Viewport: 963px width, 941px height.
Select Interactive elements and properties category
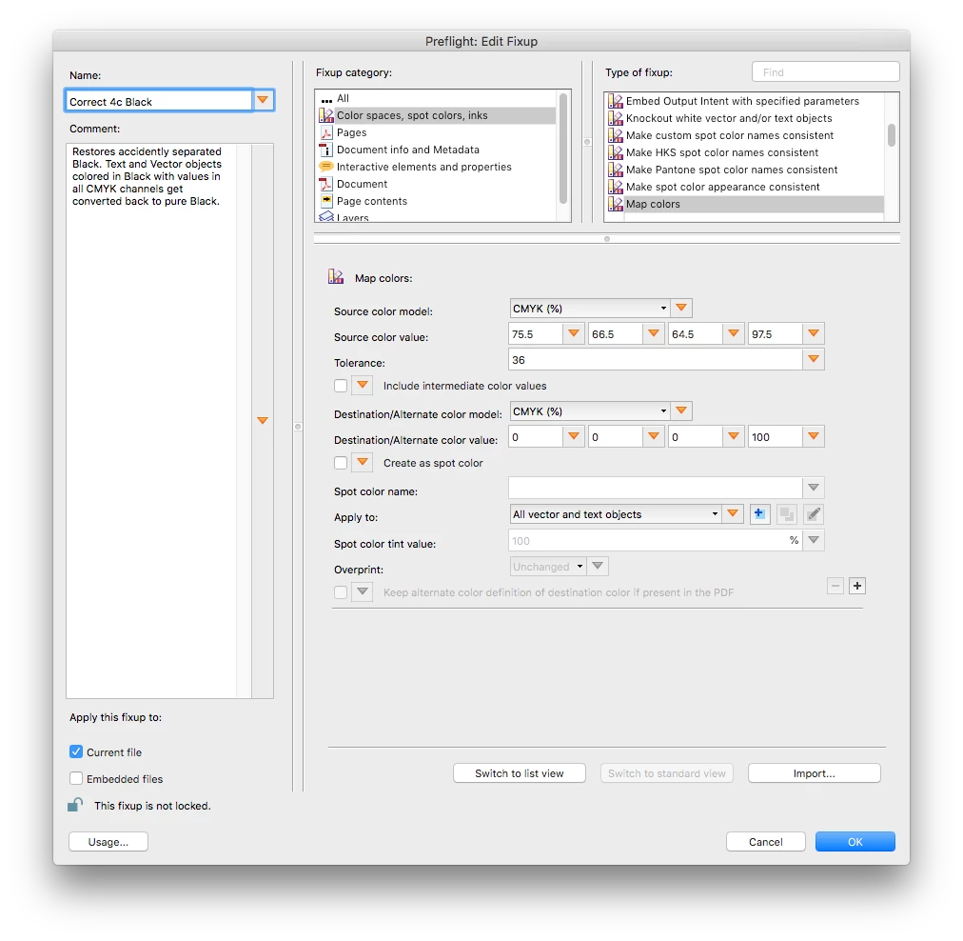tap(436, 167)
